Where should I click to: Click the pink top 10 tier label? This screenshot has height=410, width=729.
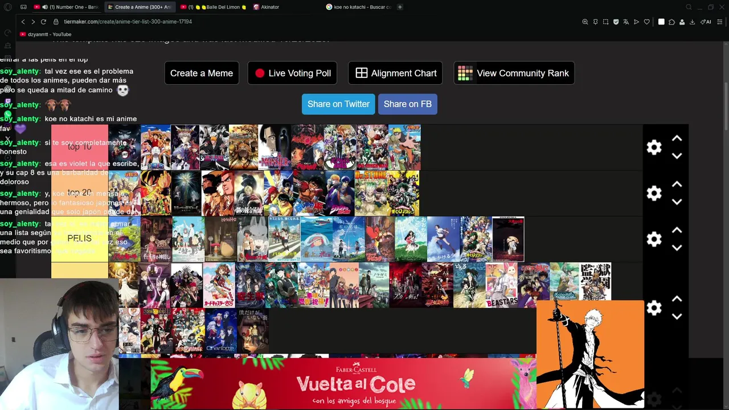coord(80,147)
